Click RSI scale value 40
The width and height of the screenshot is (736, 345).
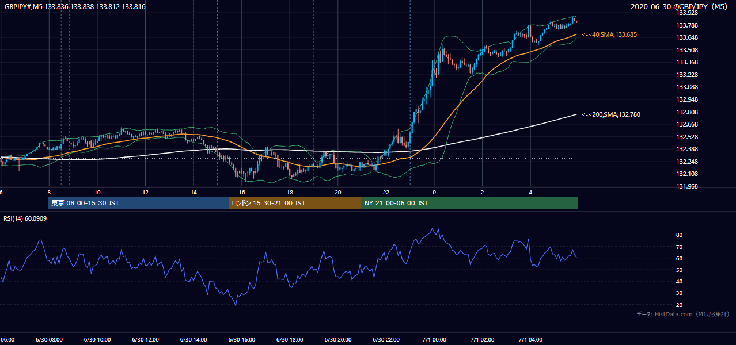(680, 281)
